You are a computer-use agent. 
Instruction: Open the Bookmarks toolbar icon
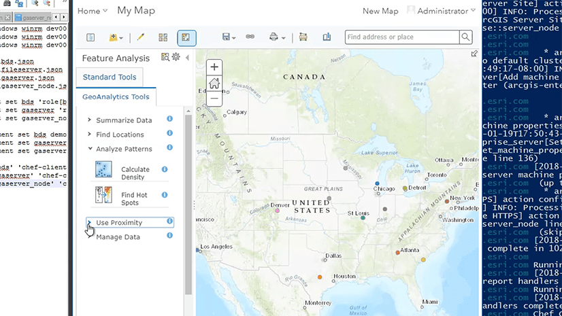(x=327, y=37)
